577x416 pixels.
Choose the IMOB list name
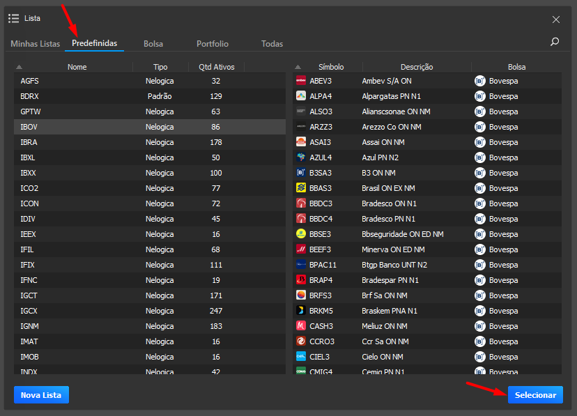pyautogui.click(x=29, y=357)
